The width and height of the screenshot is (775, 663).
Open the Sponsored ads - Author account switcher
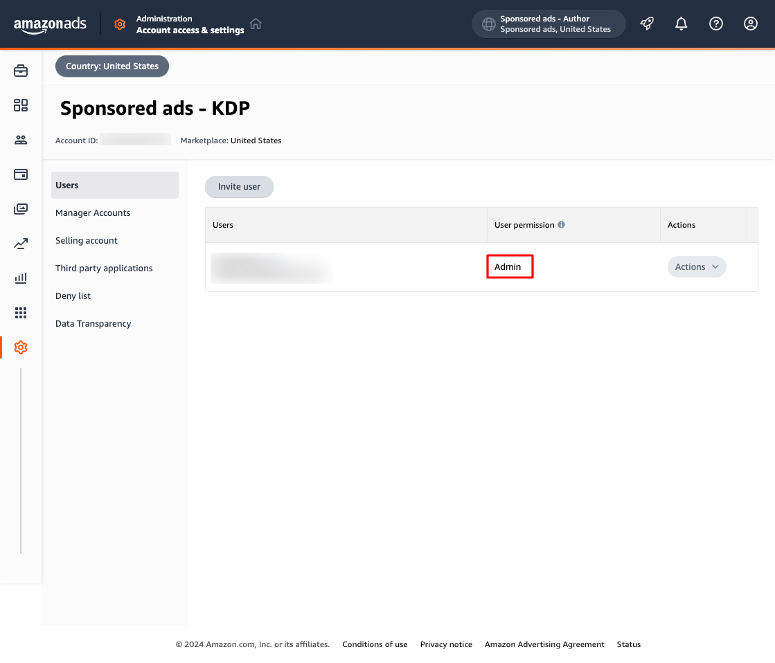pos(549,24)
